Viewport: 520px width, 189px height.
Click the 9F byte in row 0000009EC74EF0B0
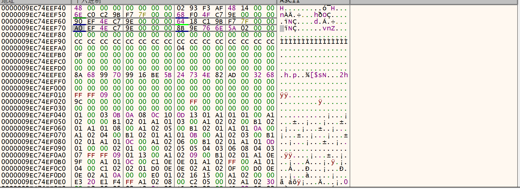click(x=78, y=162)
